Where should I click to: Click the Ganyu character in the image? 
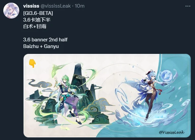point(153,94)
